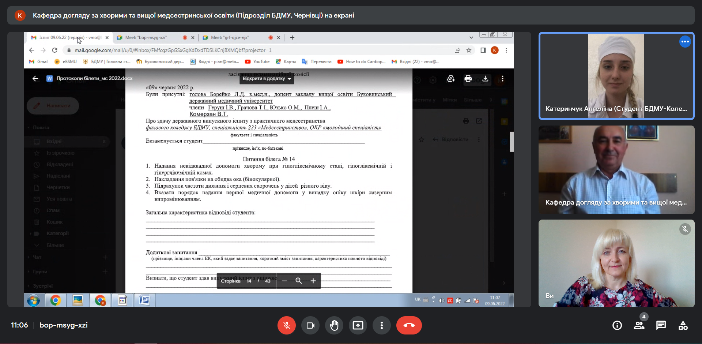Toggle the camera button
Screen dimensions: 702x344
pyautogui.click(x=310, y=325)
